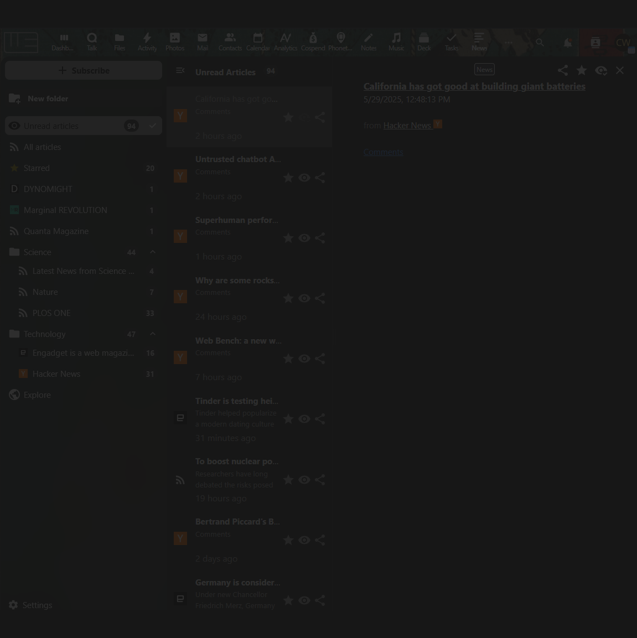Collapse the Science folder
Screen dimensions: 637x638
(x=153, y=252)
